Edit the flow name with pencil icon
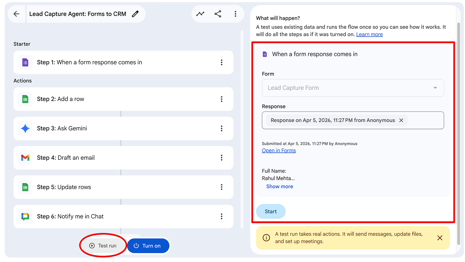The image size is (465, 262). [x=135, y=14]
